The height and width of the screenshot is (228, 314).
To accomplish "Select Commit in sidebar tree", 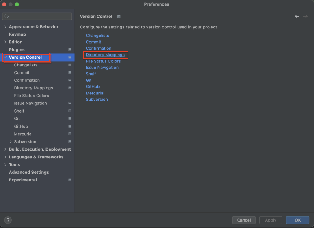I will coord(22,72).
